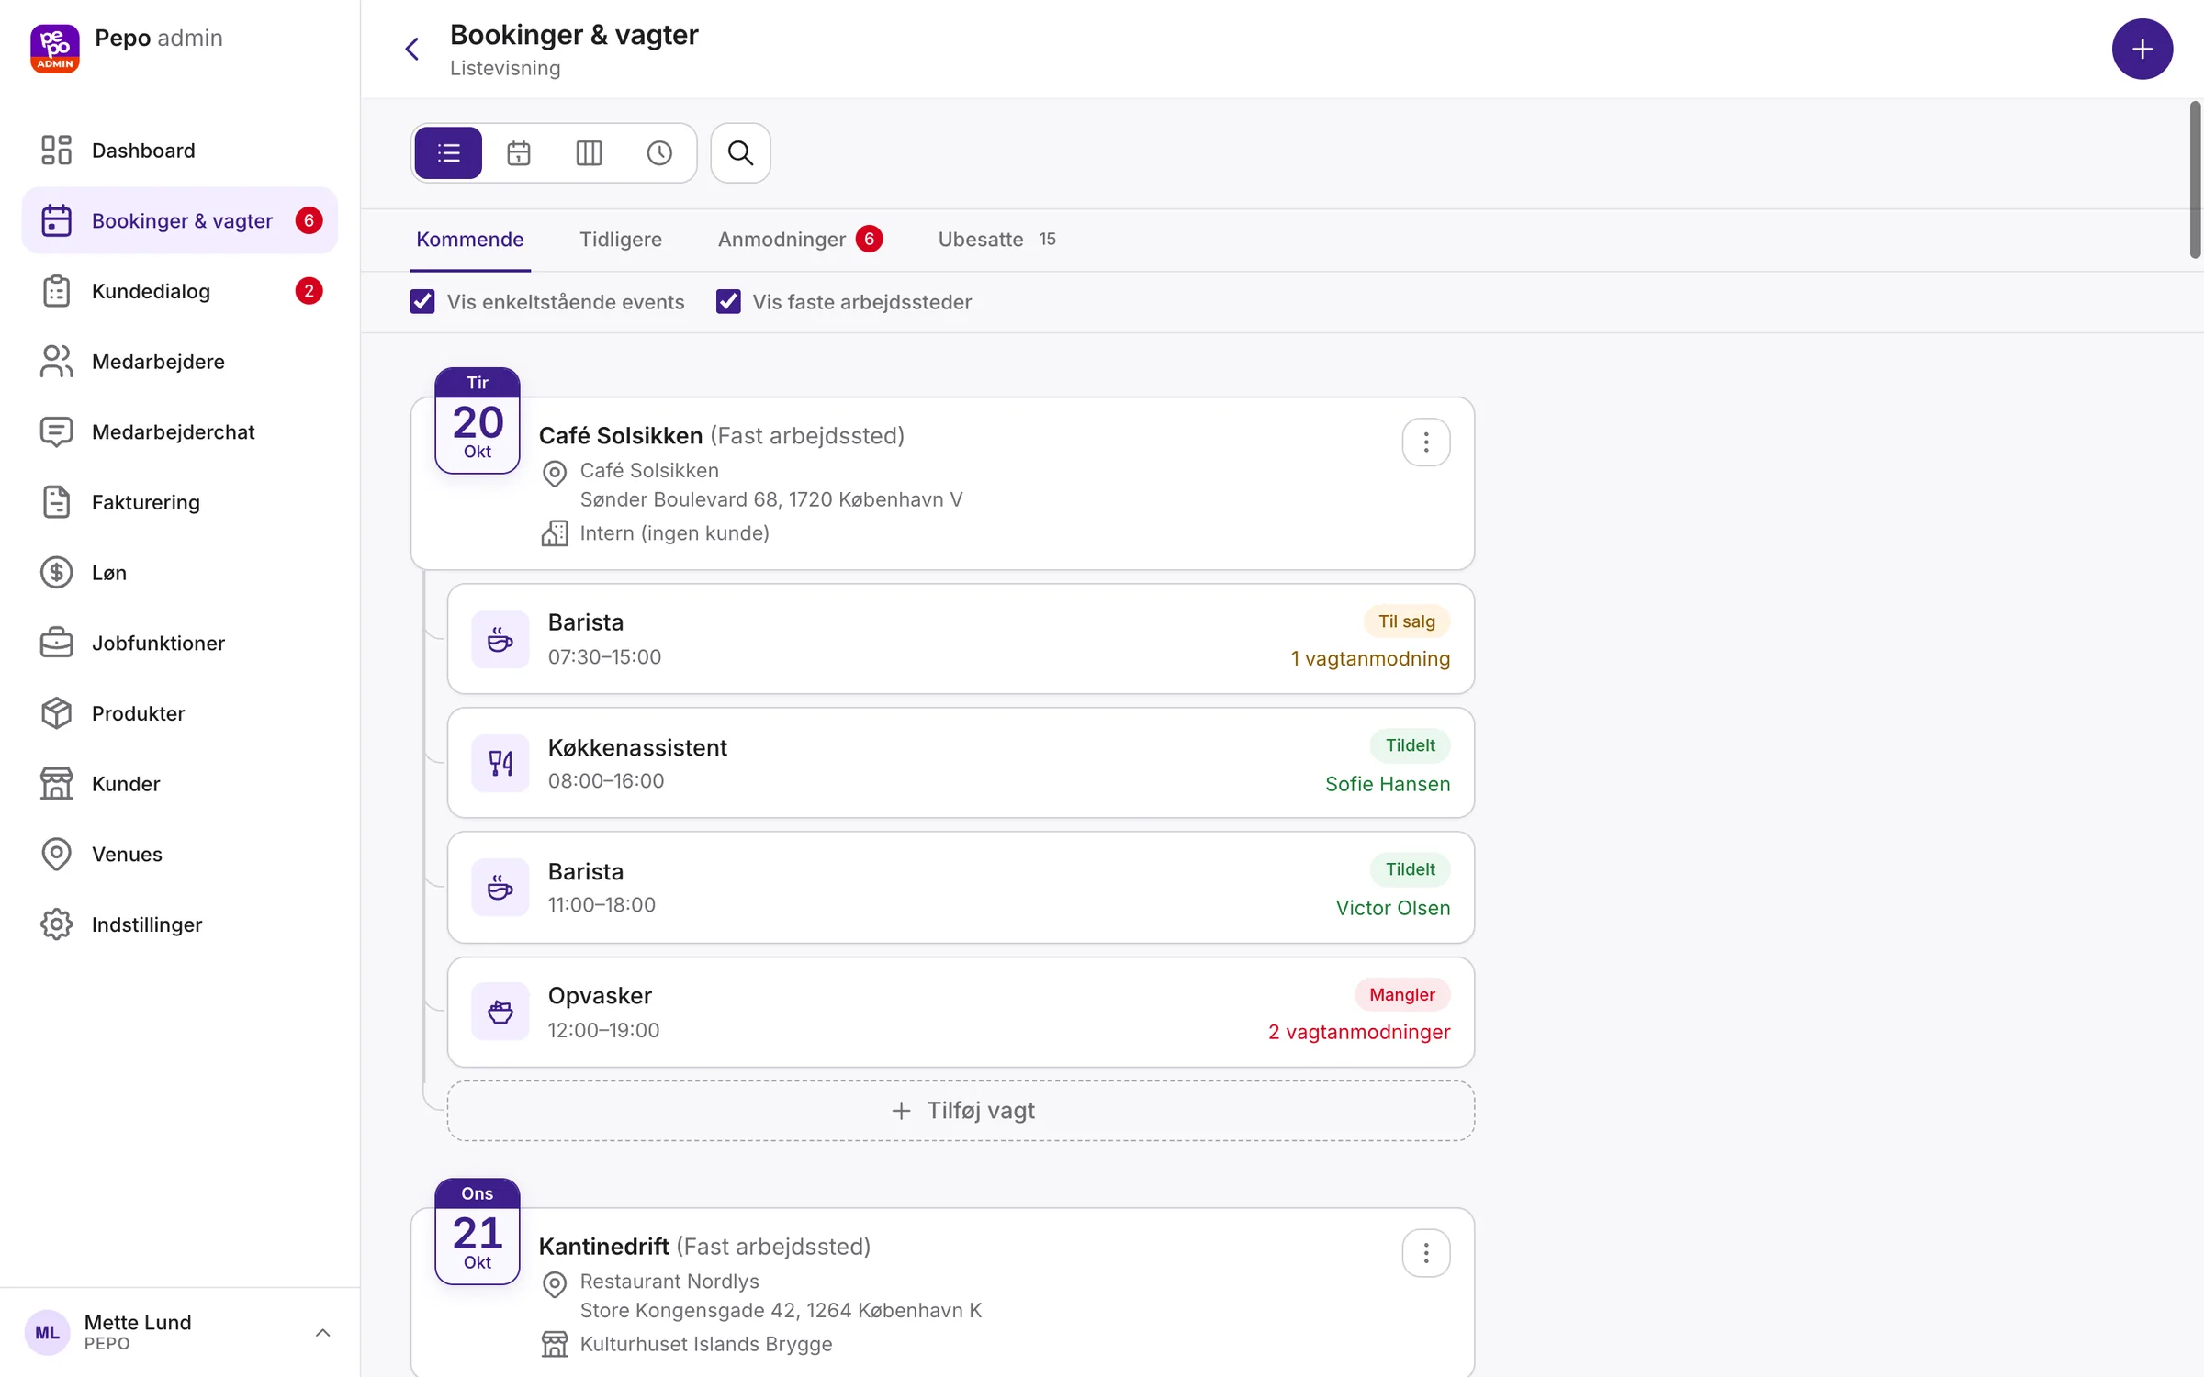Click assigned employee Victor Olsen
Screen dimensions: 2204x1377
coord(1392,908)
